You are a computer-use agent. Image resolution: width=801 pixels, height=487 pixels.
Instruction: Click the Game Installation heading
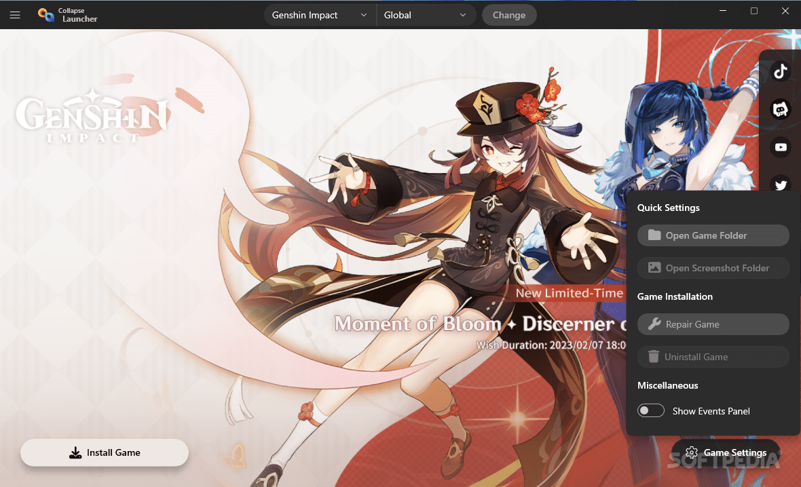(x=675, y=296)
